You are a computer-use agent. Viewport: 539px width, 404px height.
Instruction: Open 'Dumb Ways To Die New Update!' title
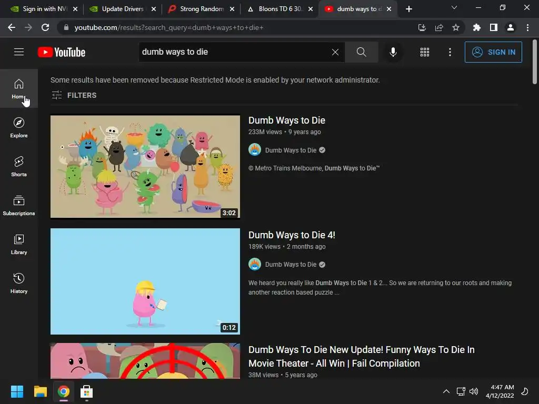pyautogui.click(x=361, y=356)
